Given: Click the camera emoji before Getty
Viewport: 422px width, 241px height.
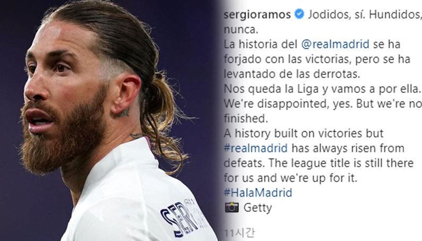Looking at the screenshot, I should (x=232, y=208).
